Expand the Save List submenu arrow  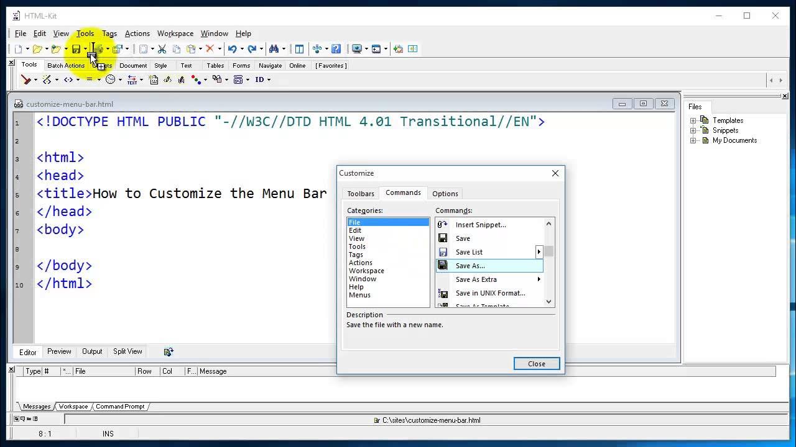(x=539, y=251)
